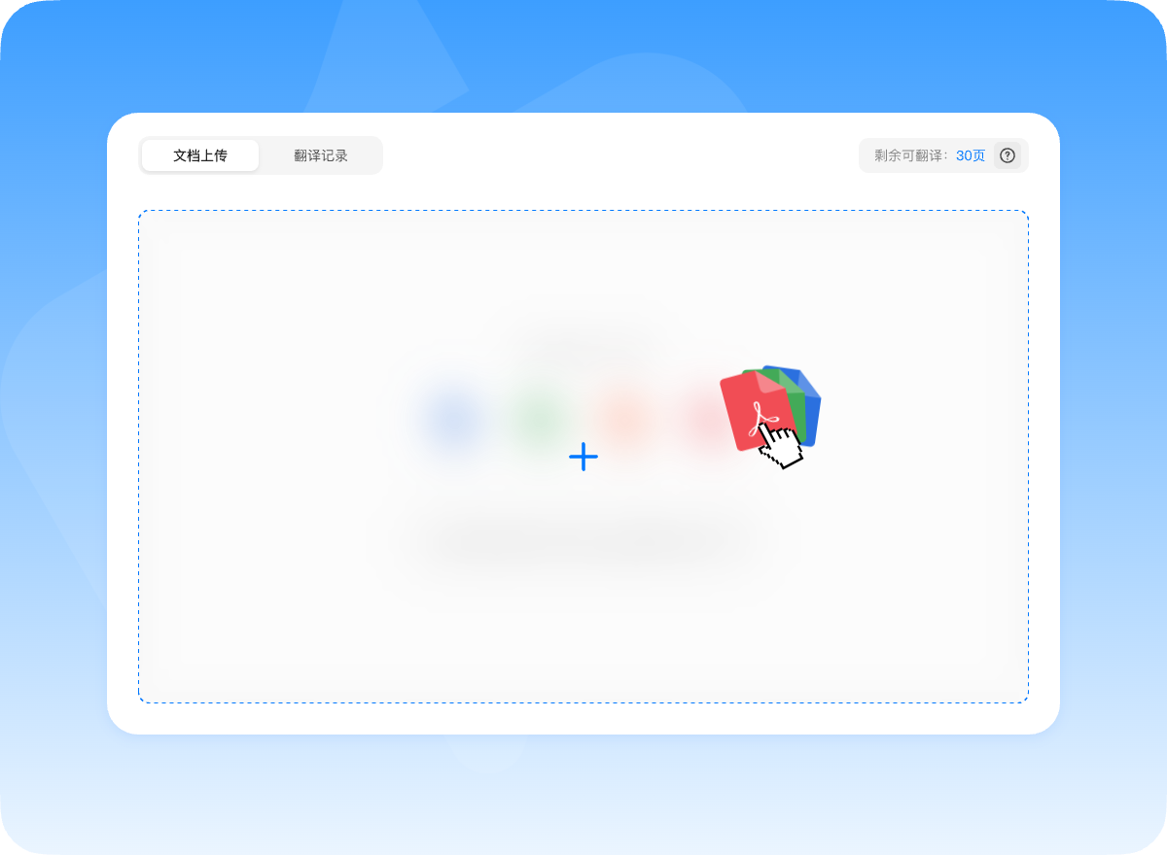Switch to the 文档上传 tab
The image size is (1167, 855).
point(200,155)
